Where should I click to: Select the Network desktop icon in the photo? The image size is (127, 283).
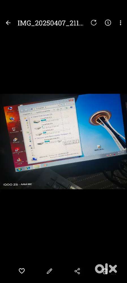coord(12,120)
